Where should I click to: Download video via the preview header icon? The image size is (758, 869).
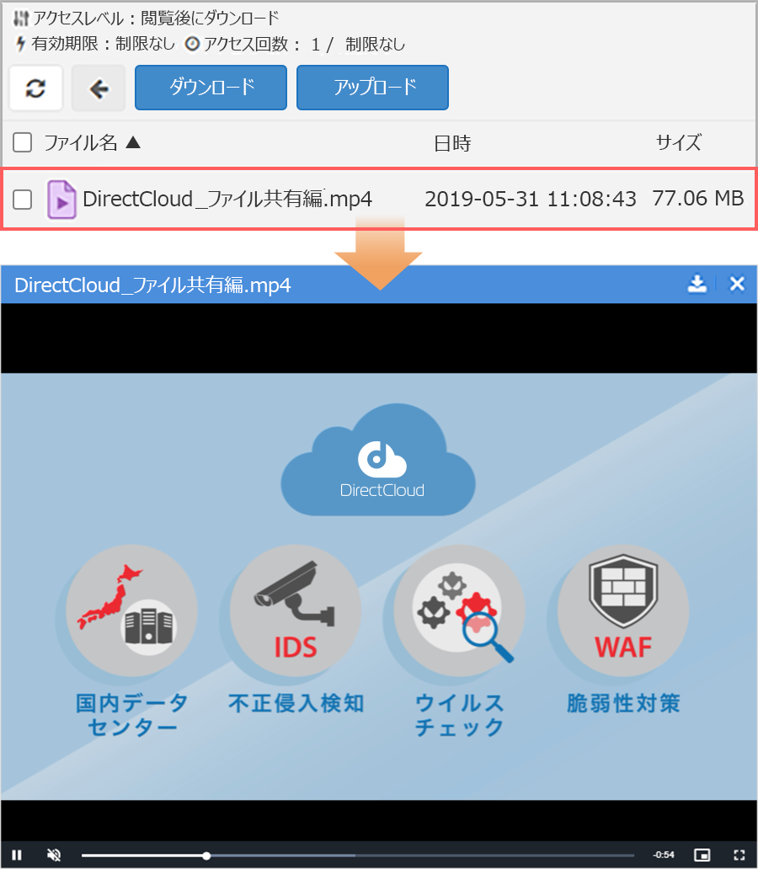tap(697, 284)
